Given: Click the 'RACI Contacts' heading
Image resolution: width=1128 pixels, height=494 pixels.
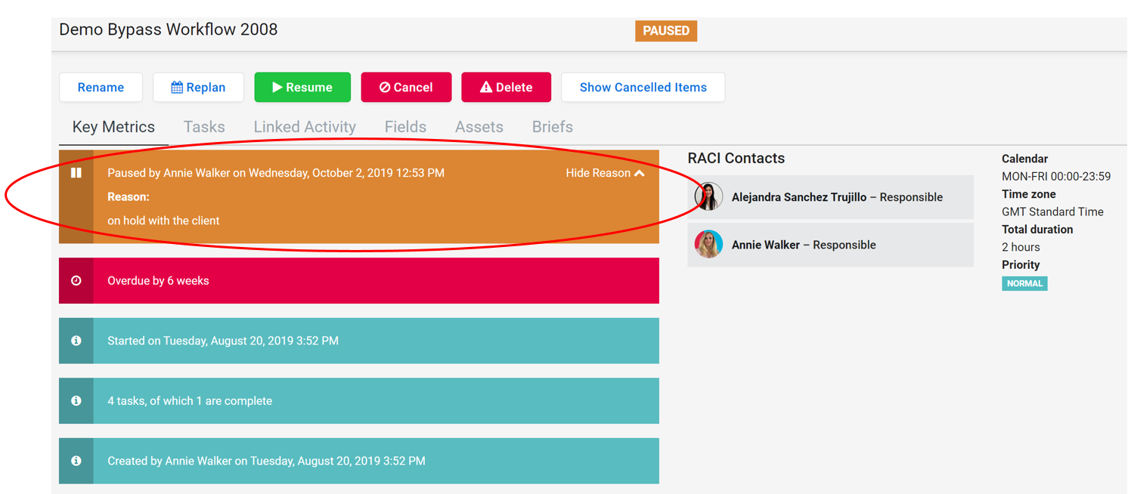Looking at the screenshot, I should click(x=736, y=158).
